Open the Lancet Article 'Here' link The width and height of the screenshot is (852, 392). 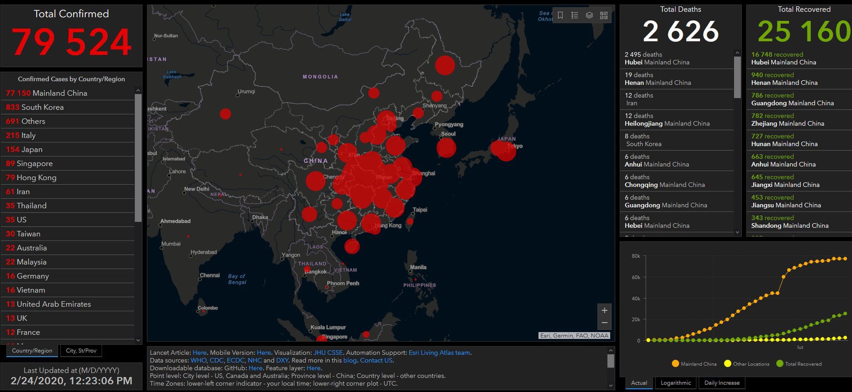(x=200, y=353)
